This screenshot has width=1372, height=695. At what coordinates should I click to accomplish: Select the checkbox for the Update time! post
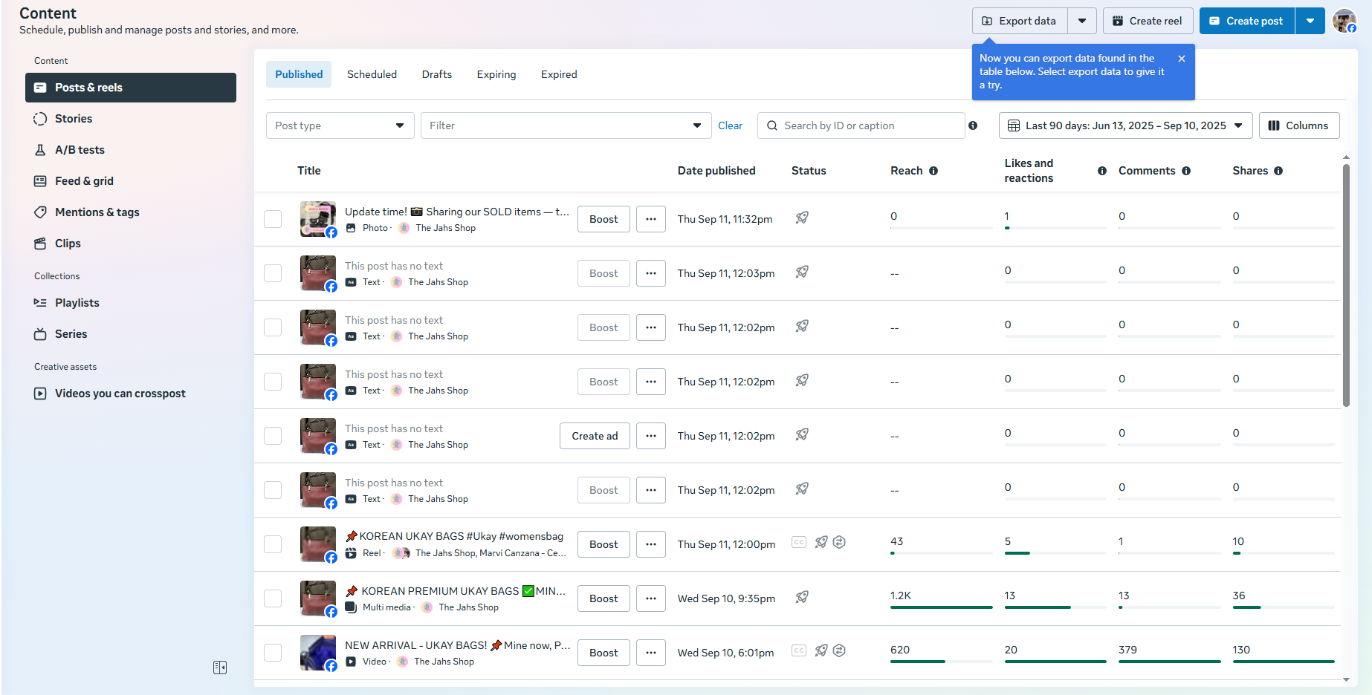coord(273,219)
